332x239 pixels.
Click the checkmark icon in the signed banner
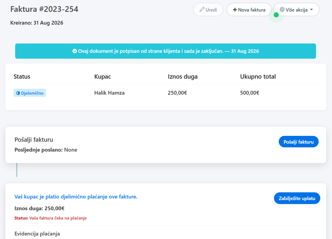pyautogui.click(x=75, y=51)
